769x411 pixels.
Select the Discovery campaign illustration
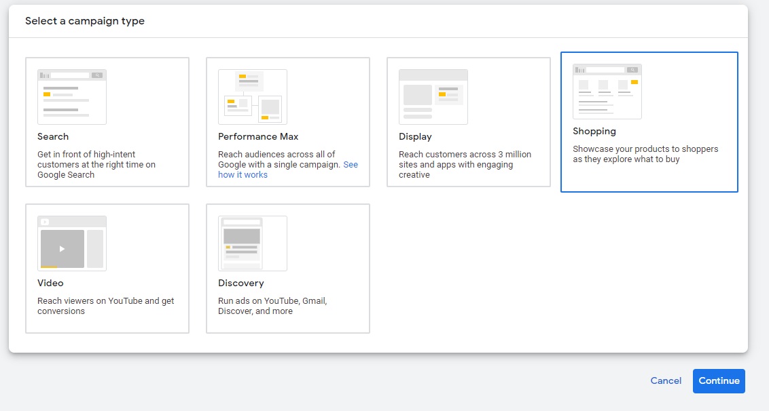tap(253, 243)
